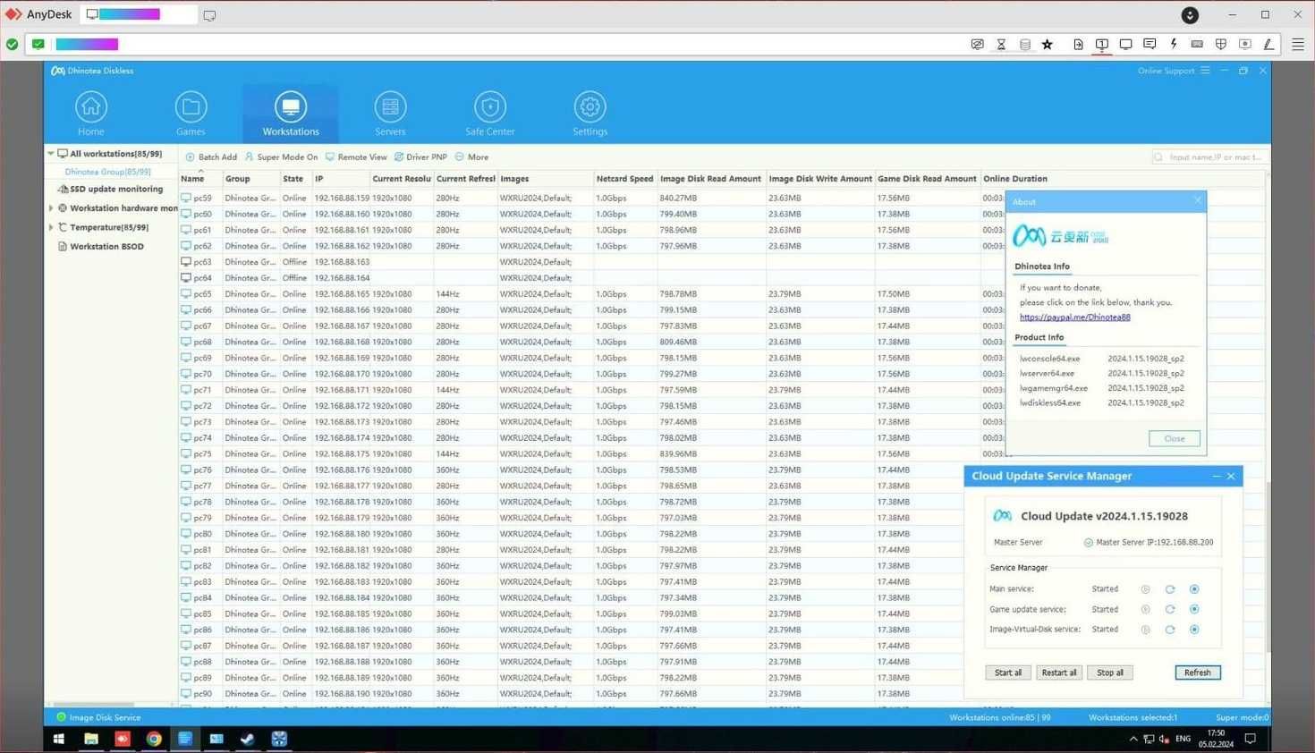The height and width of the screenshot is (753, 1315).
Task: Expand the Temperature tree node
Action: click(51, 227)
